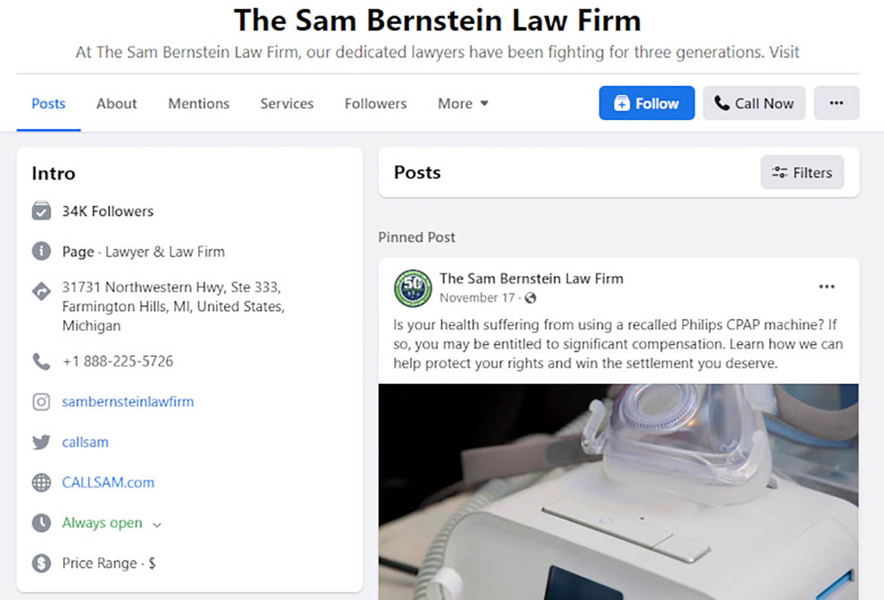Open the page's three-dot menu button
The image size is (884, 600).
[x=836, y=103]
